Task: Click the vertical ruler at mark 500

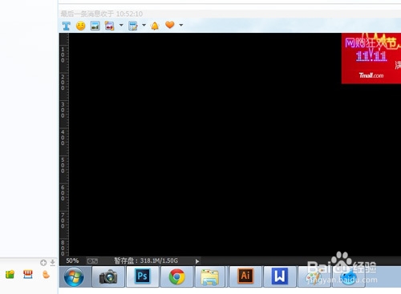Action: pyautogui.click(x=63, y=166)
